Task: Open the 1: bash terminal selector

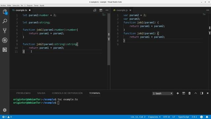Action: [163, 93]
